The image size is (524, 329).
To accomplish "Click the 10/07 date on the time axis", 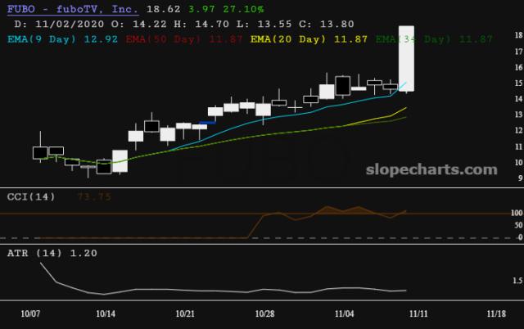I will (x=30, y=313).
